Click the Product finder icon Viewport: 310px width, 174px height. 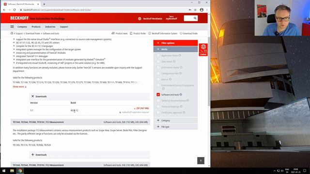pos(131,33)
